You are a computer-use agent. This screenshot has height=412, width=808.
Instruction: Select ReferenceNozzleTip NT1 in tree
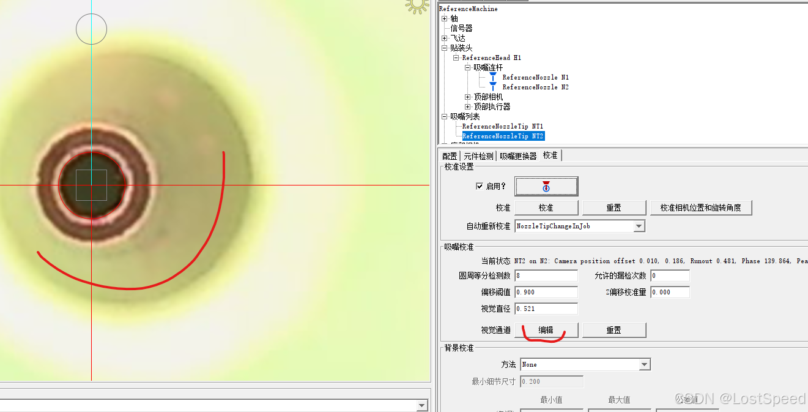pos(503,126)
